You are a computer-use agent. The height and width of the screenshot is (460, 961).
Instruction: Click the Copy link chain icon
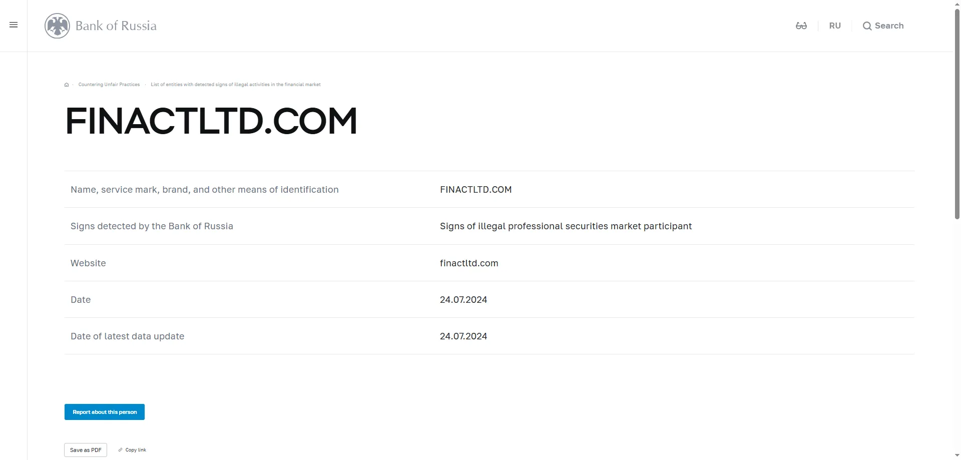tap(120, 450)
